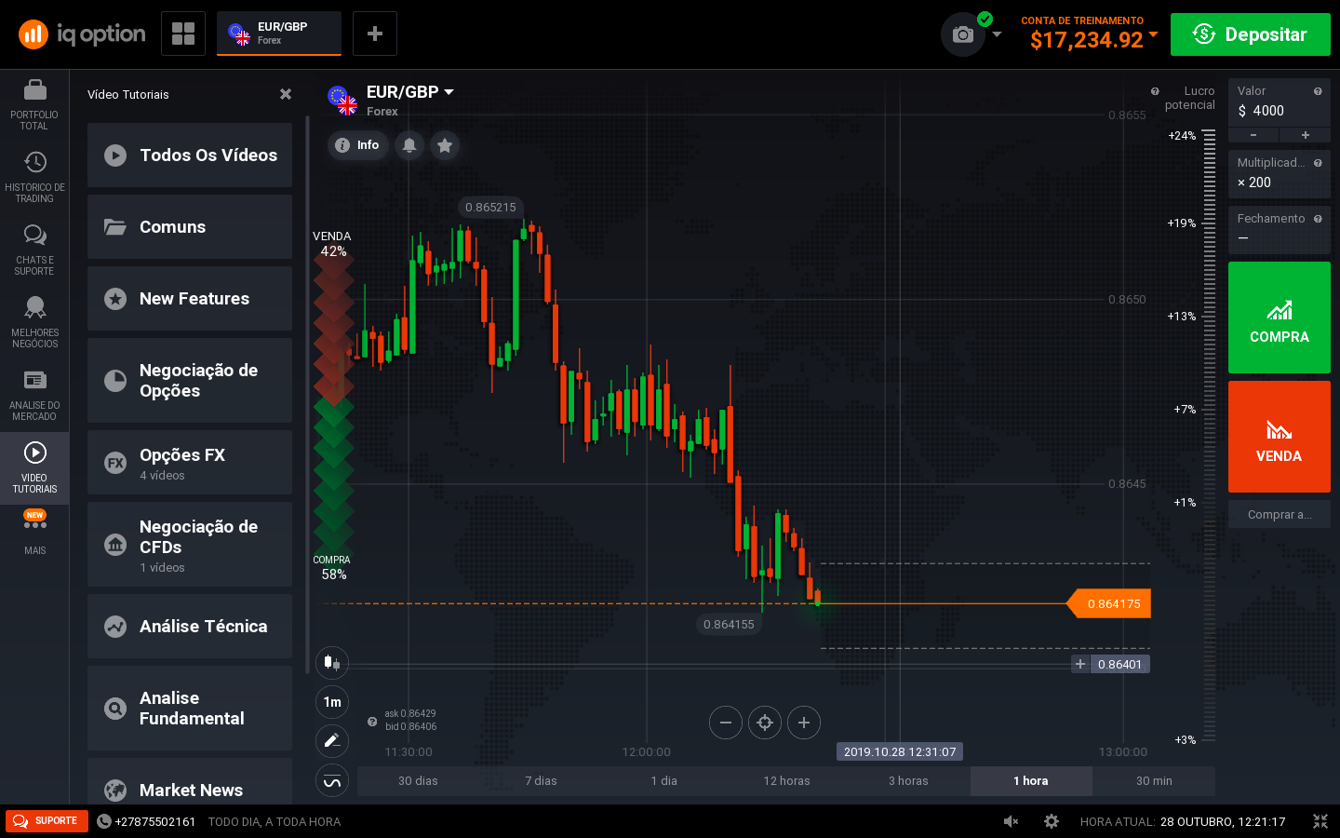This screenshot has height=838, width=1340.
Task: Open the drawing tools pencil icon
Action: pyautogui.click(x=332, y=741)
